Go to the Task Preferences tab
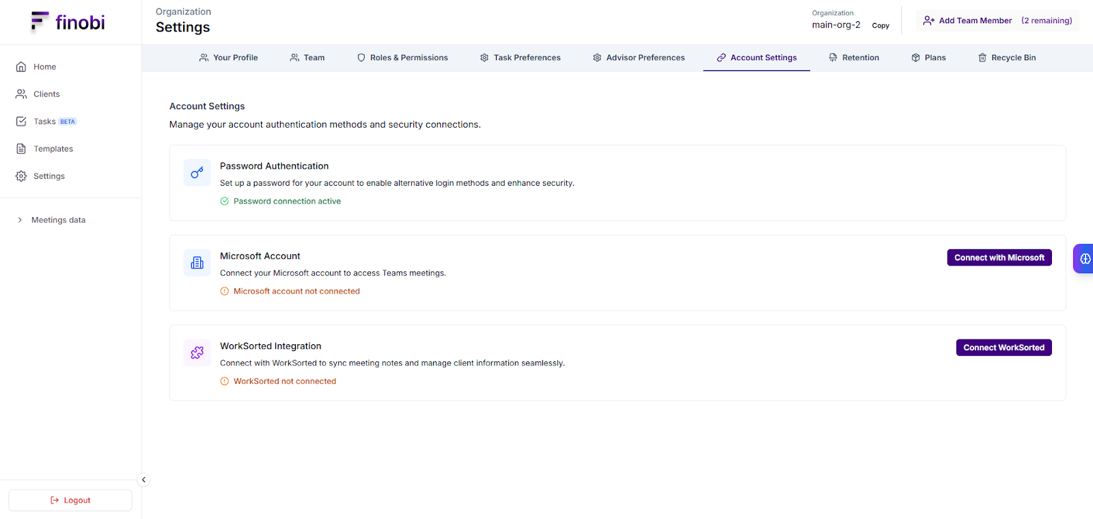The width and height of the screenshot is (1093, 519). 521,58
